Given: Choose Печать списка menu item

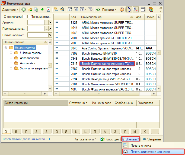Looking at the screenshot, I should (153, 146).
